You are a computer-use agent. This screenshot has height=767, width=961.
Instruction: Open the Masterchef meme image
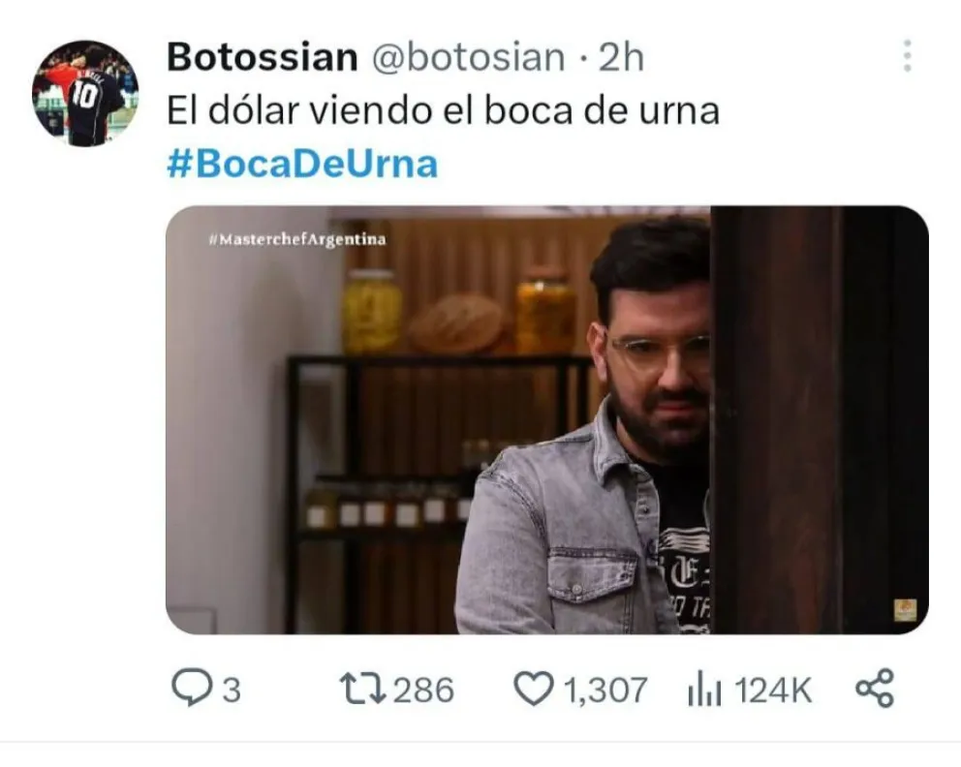(x=547, y=420)
